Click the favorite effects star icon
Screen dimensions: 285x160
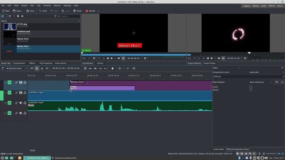click(113, 68)
